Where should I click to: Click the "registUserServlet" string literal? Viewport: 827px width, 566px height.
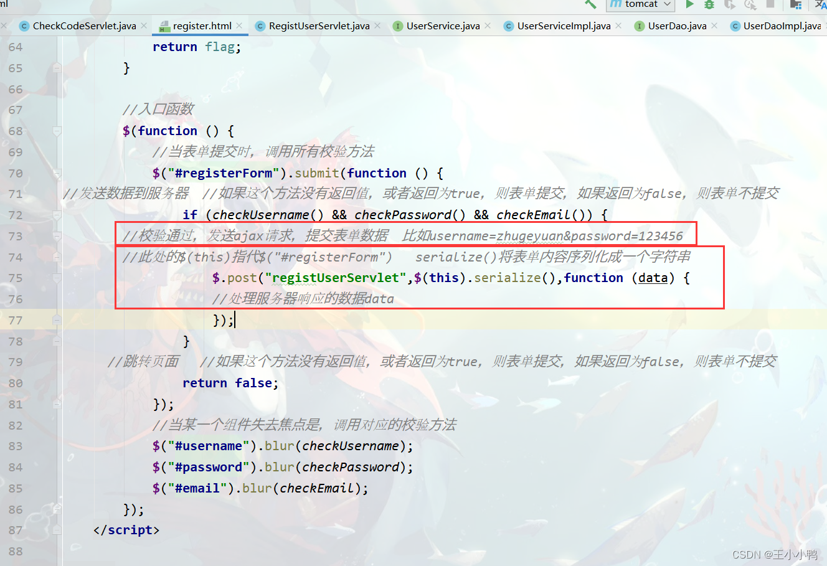(x=336, y=278)
